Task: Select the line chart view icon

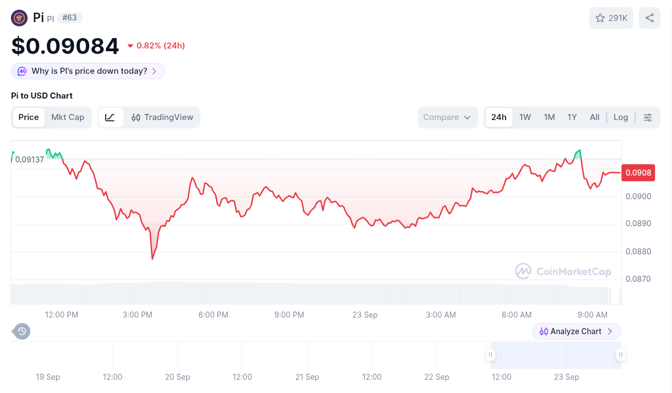Action: click(110, 117)
